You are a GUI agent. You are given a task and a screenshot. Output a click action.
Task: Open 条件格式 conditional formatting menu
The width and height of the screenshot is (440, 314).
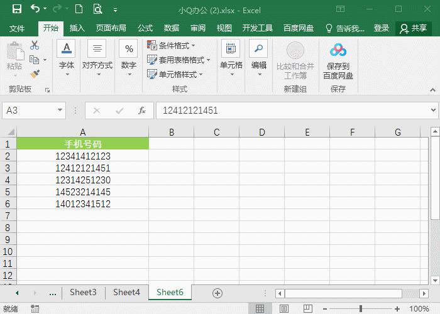click(x=171, y=45)
